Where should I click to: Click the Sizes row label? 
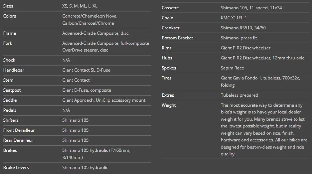tap(8, 6)
